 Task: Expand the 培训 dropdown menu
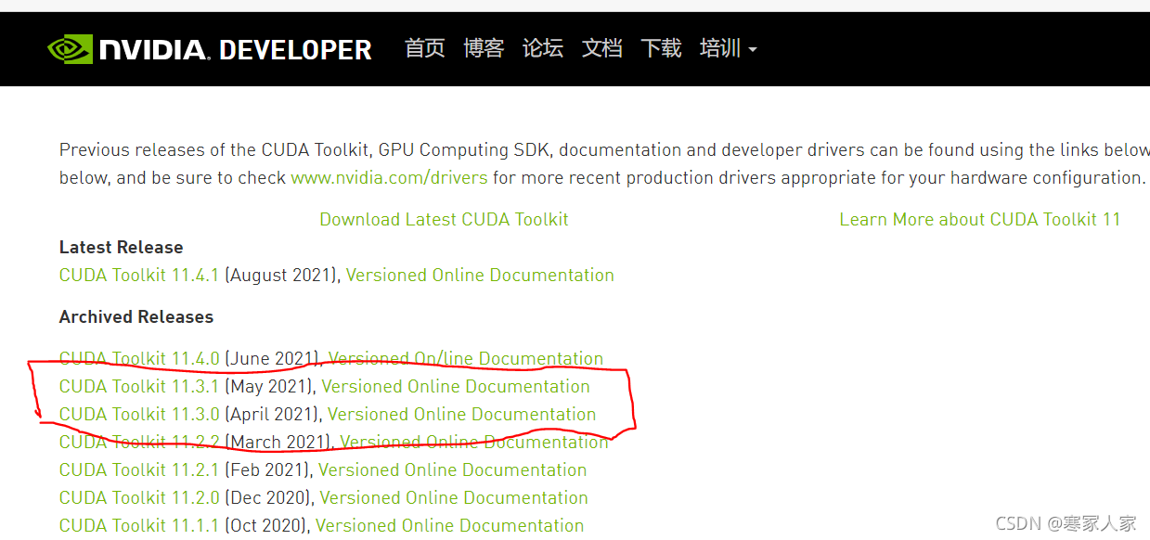[729, 48]
